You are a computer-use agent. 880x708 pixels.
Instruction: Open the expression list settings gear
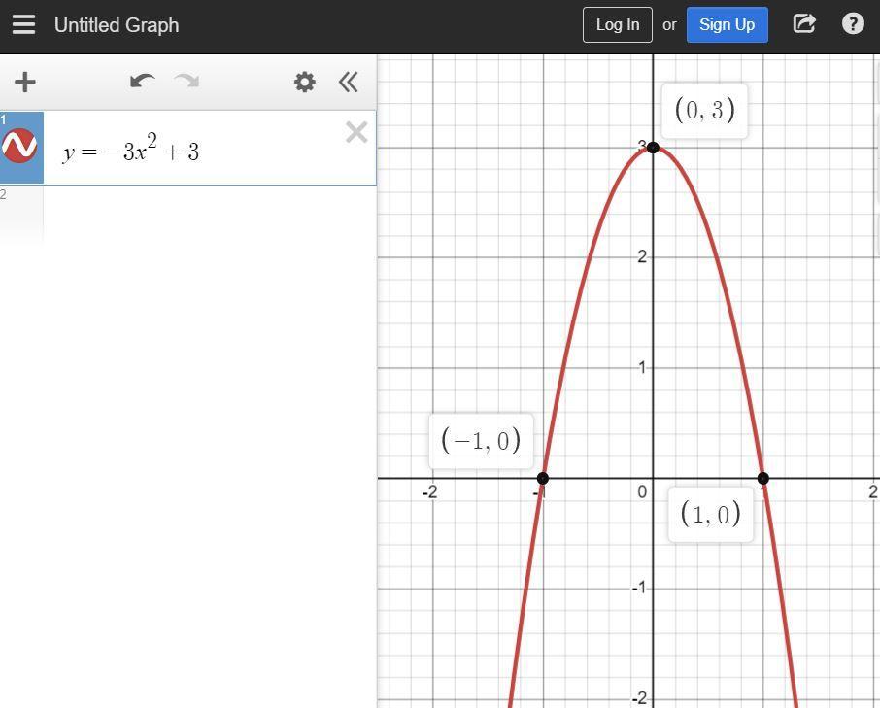pyautogui.click(x=305, y=82)
